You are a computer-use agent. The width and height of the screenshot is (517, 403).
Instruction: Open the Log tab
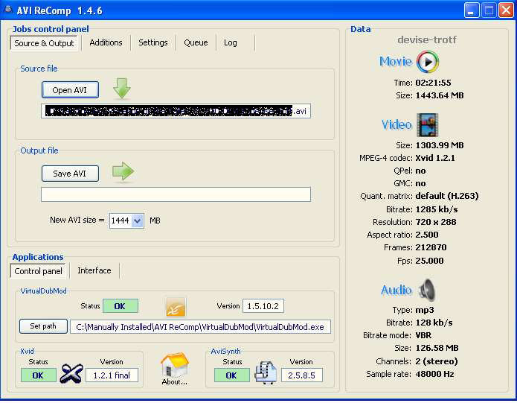tap(230, 42)
